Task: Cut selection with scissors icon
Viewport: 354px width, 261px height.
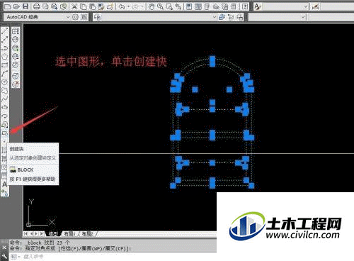Action: (74, 6)
